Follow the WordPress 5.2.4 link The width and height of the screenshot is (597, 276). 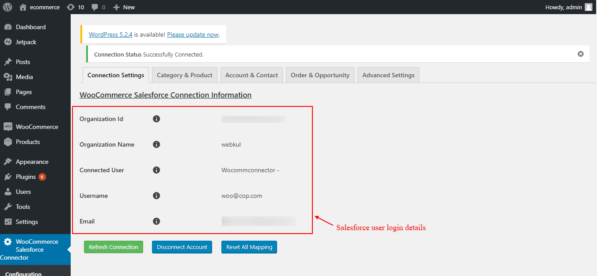[x=110, y=34]
